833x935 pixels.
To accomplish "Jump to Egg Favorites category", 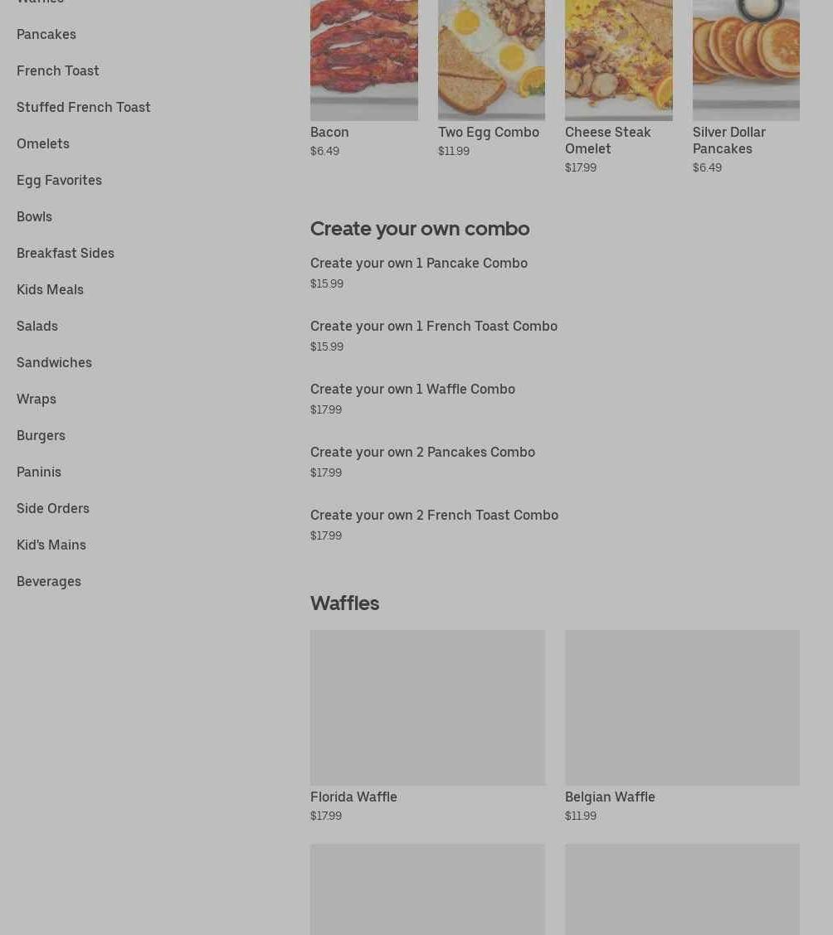I will (59, 180).
